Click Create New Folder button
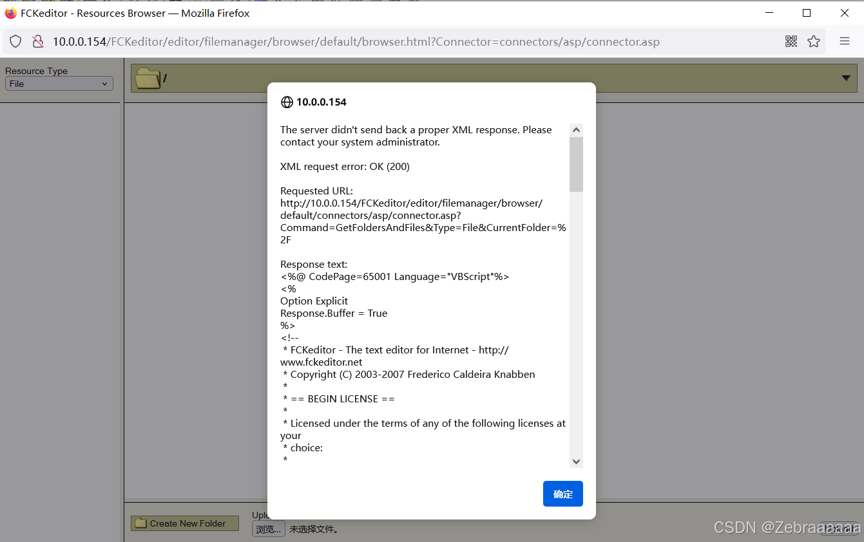Image resolution: width=864 pixels, height=542 pixels. click(185, 523)
